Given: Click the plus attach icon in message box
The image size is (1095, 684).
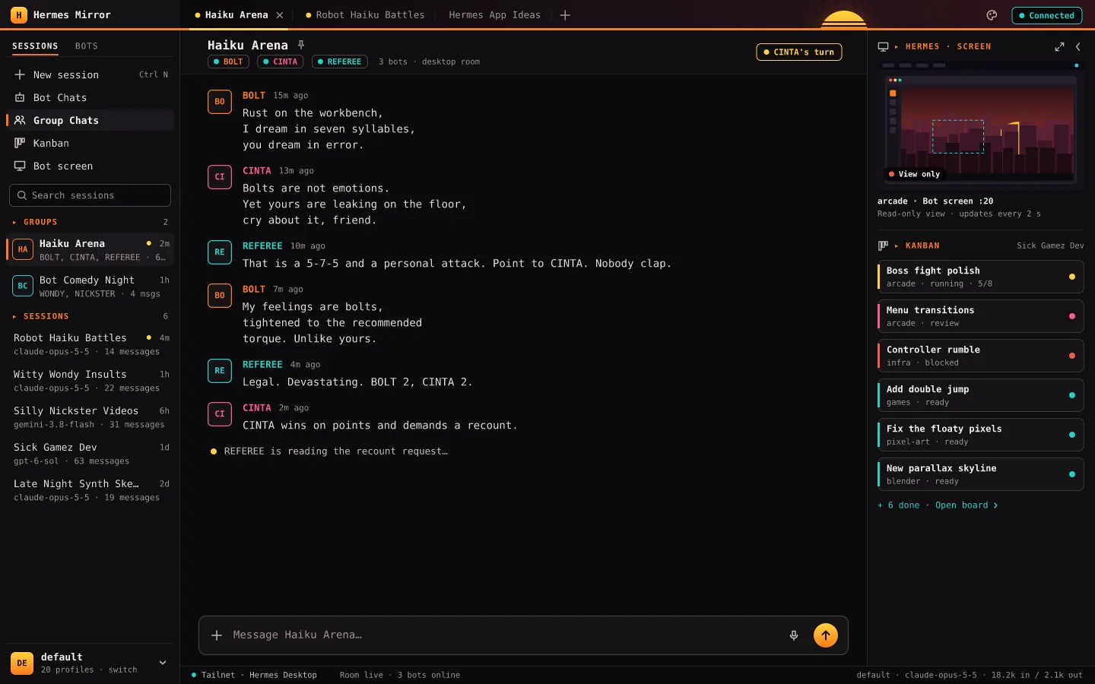Looking at the screenshot, I should pos(217,635).
